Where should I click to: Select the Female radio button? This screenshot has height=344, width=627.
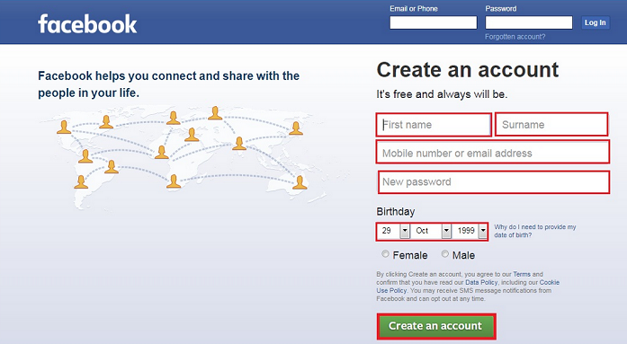click(x=386, y=254)
